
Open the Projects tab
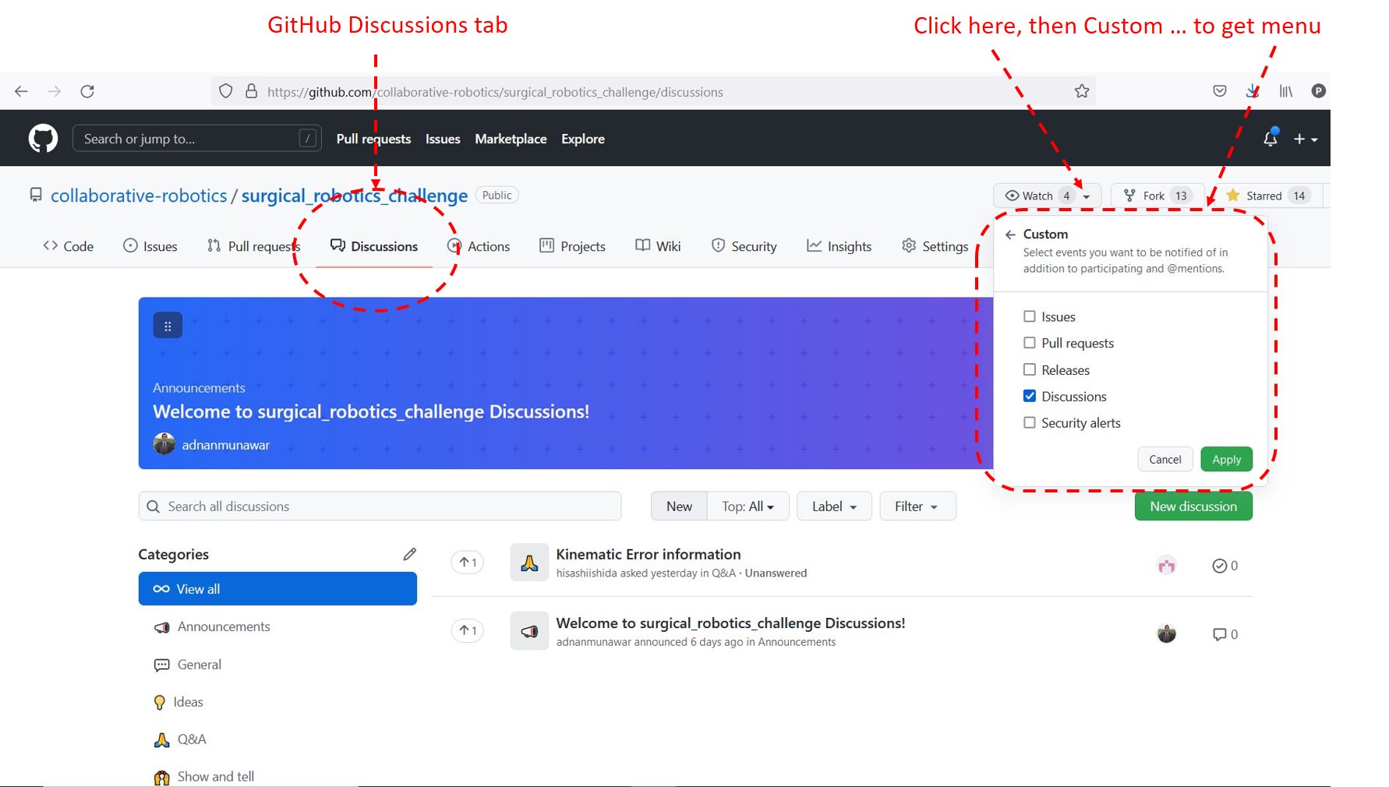tap(572, 246)
